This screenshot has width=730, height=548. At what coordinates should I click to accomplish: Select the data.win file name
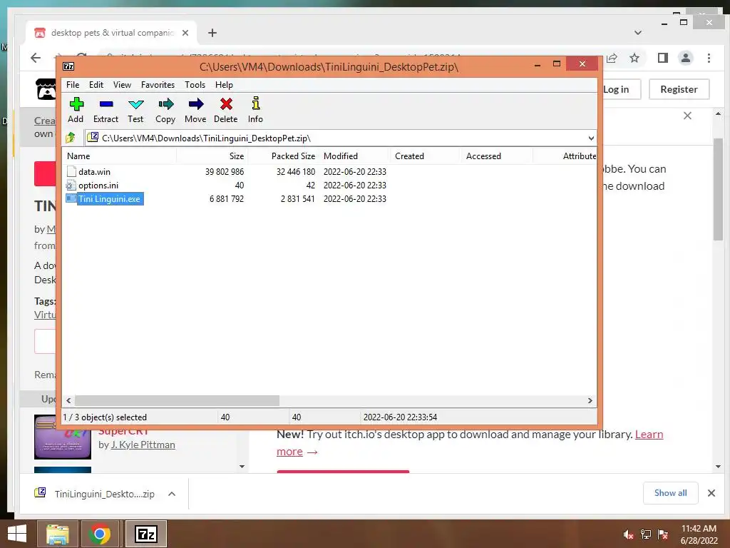tap(95, 172)
